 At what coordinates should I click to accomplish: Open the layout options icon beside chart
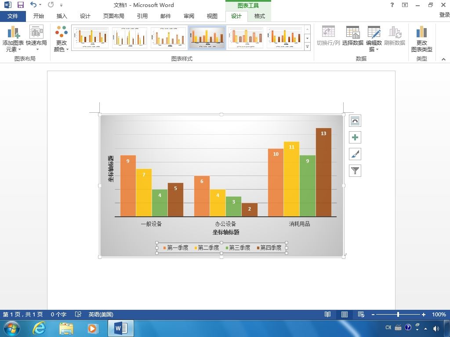tap(355, 121)
